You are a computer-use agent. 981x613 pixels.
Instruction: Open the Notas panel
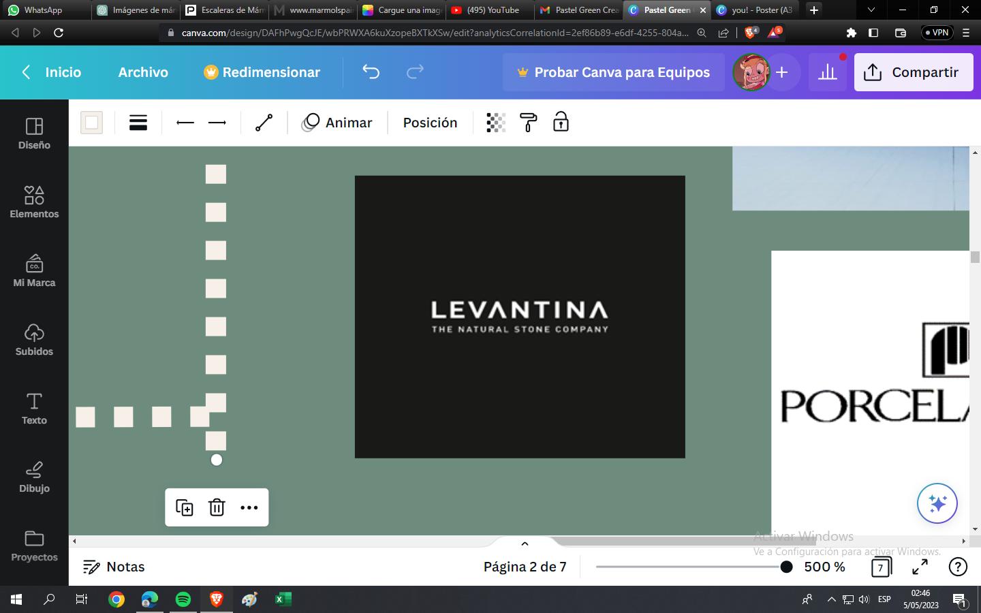pyautogui.click(x=114, y=567)
